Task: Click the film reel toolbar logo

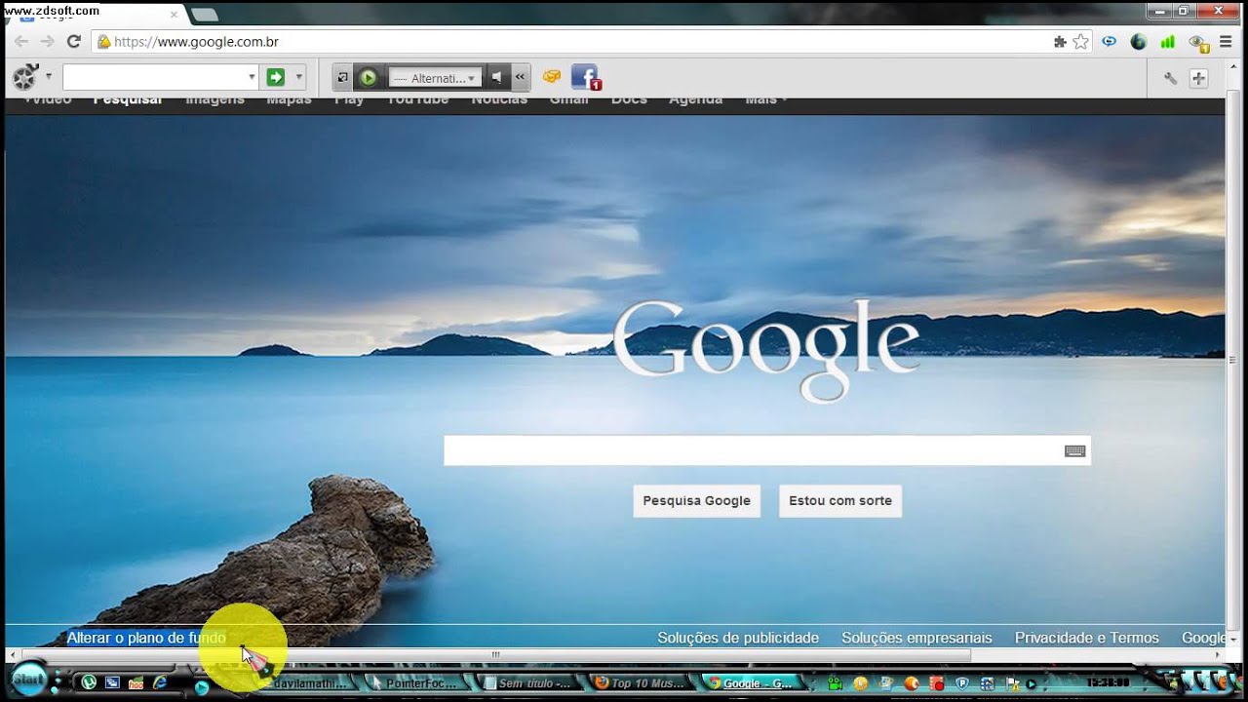Action: tap(24, 77)
